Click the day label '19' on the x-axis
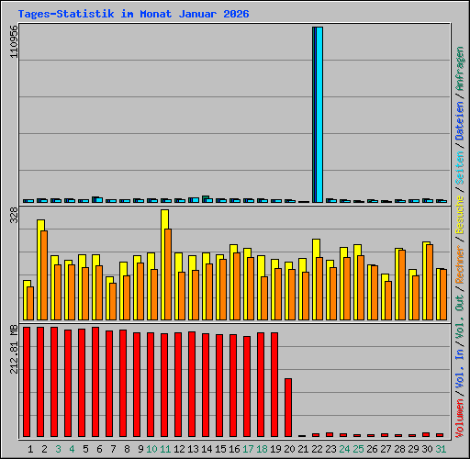The width and height of the screenshot is (470, 459). pyautogui.click(x=275, y=449)
